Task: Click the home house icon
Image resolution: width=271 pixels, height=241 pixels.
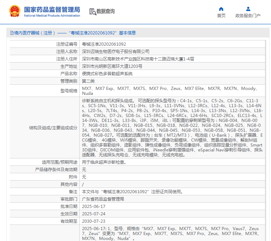Action: pyautogui.click(x=221, y=9)
